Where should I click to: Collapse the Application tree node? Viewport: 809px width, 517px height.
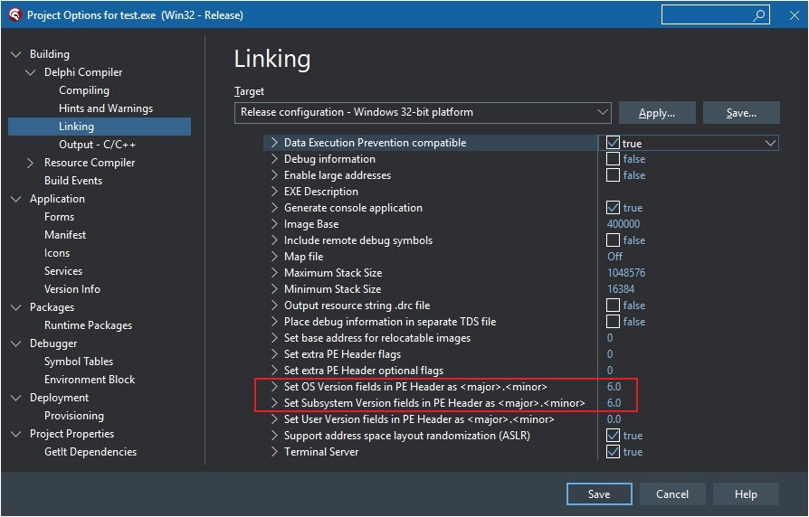(16, 199)
